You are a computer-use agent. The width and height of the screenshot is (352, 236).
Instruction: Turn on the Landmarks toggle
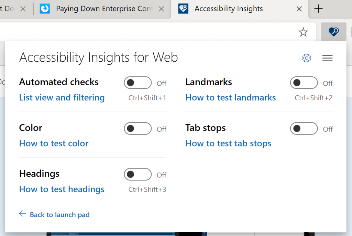pyautogui.click(x=304, y=83)
